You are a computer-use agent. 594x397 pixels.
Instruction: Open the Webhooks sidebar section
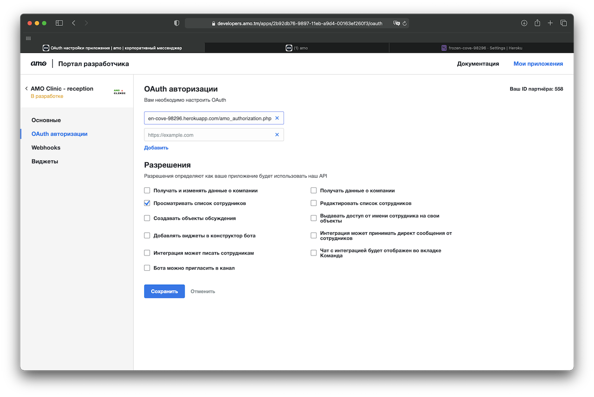coord(46,147)
